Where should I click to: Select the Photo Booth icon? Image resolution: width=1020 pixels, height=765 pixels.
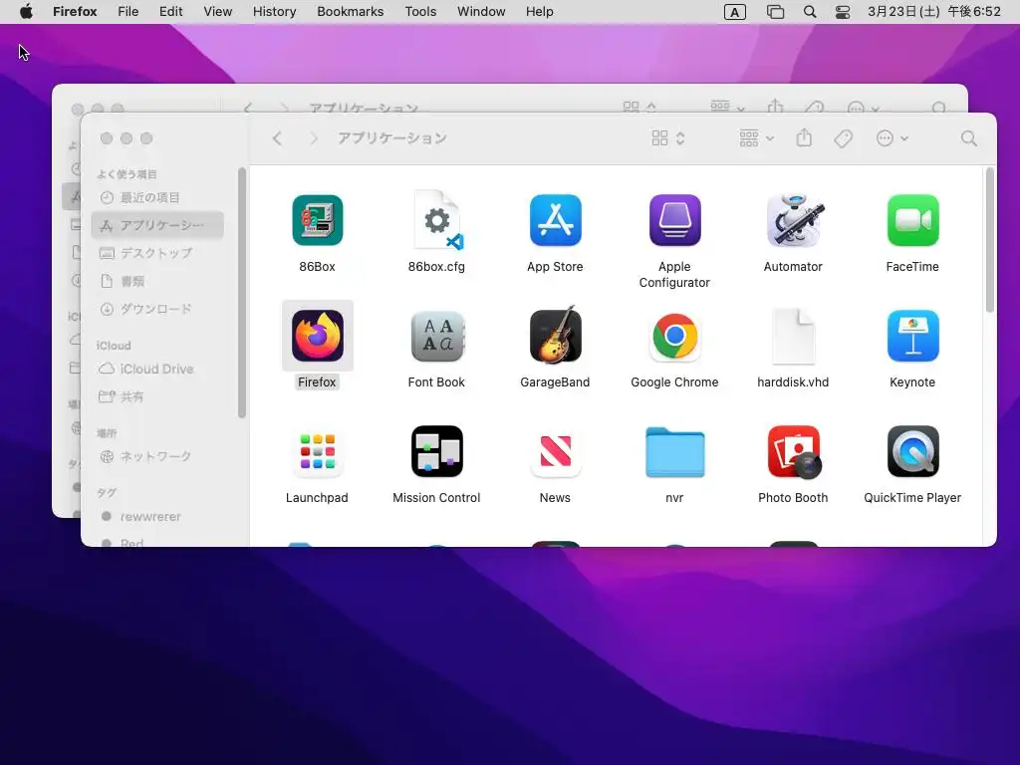[793, 451]
